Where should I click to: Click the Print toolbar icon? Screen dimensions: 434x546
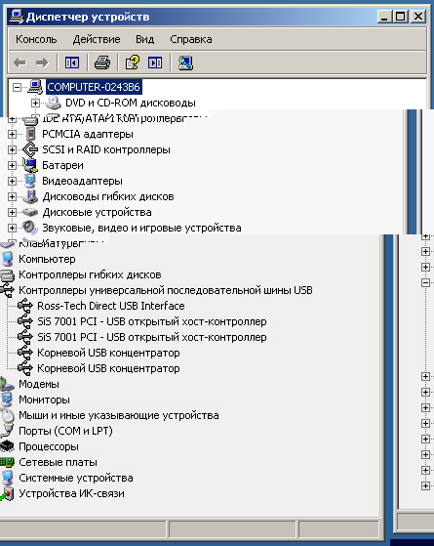[102, 63]
